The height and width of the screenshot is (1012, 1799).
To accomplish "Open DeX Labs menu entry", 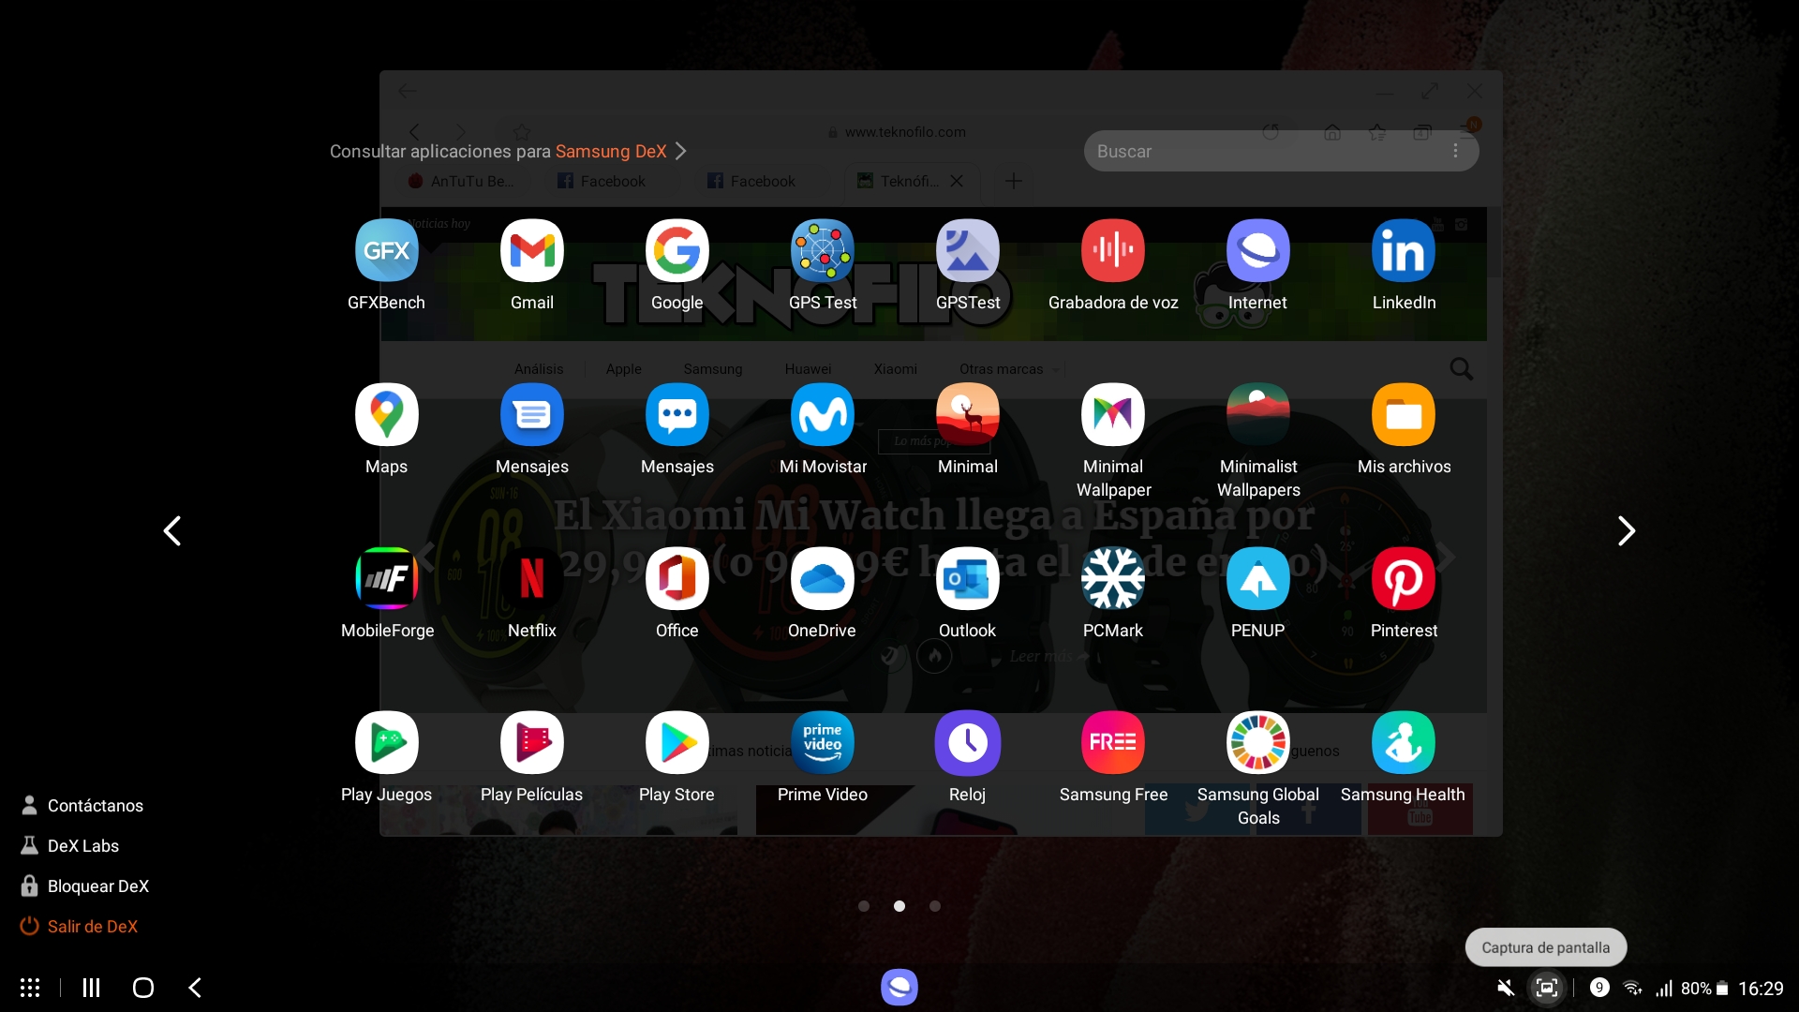I will click(x=70, y=846).
